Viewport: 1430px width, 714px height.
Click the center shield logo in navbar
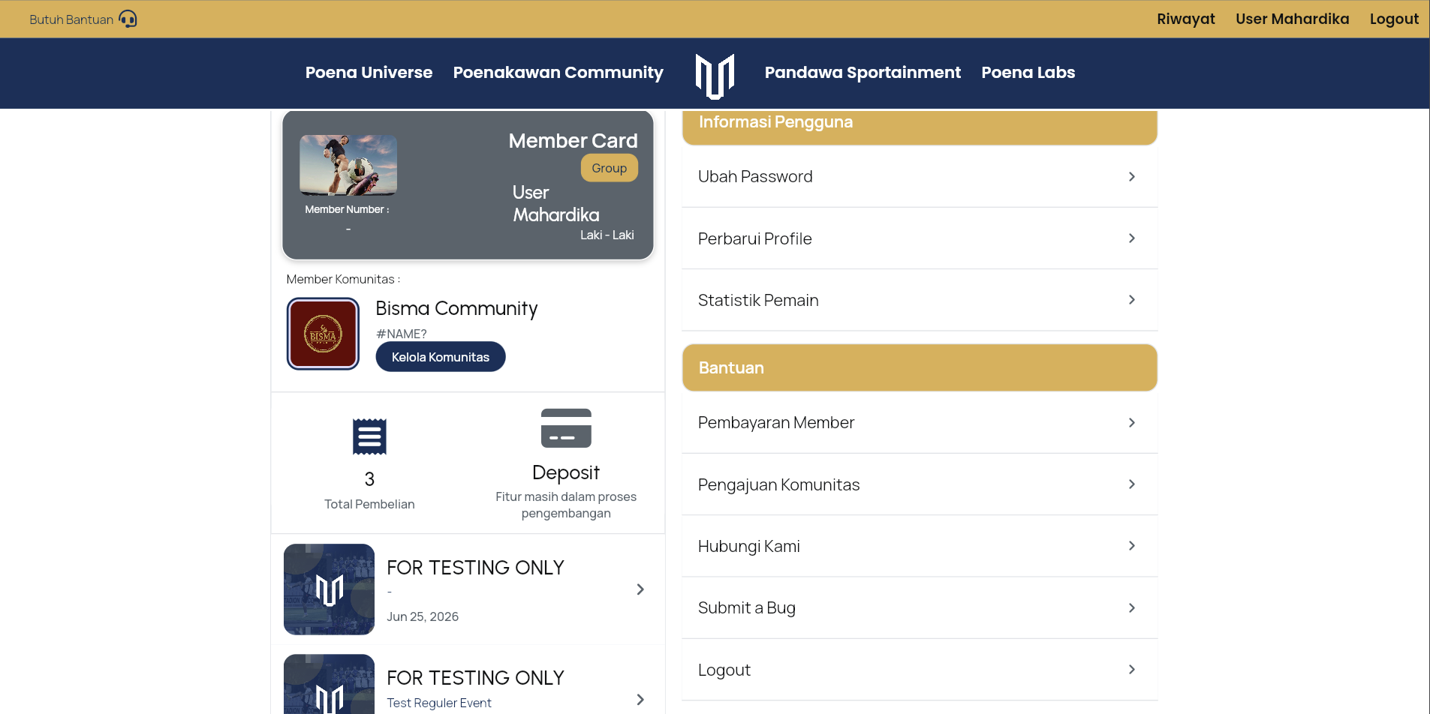coord(715,76)
